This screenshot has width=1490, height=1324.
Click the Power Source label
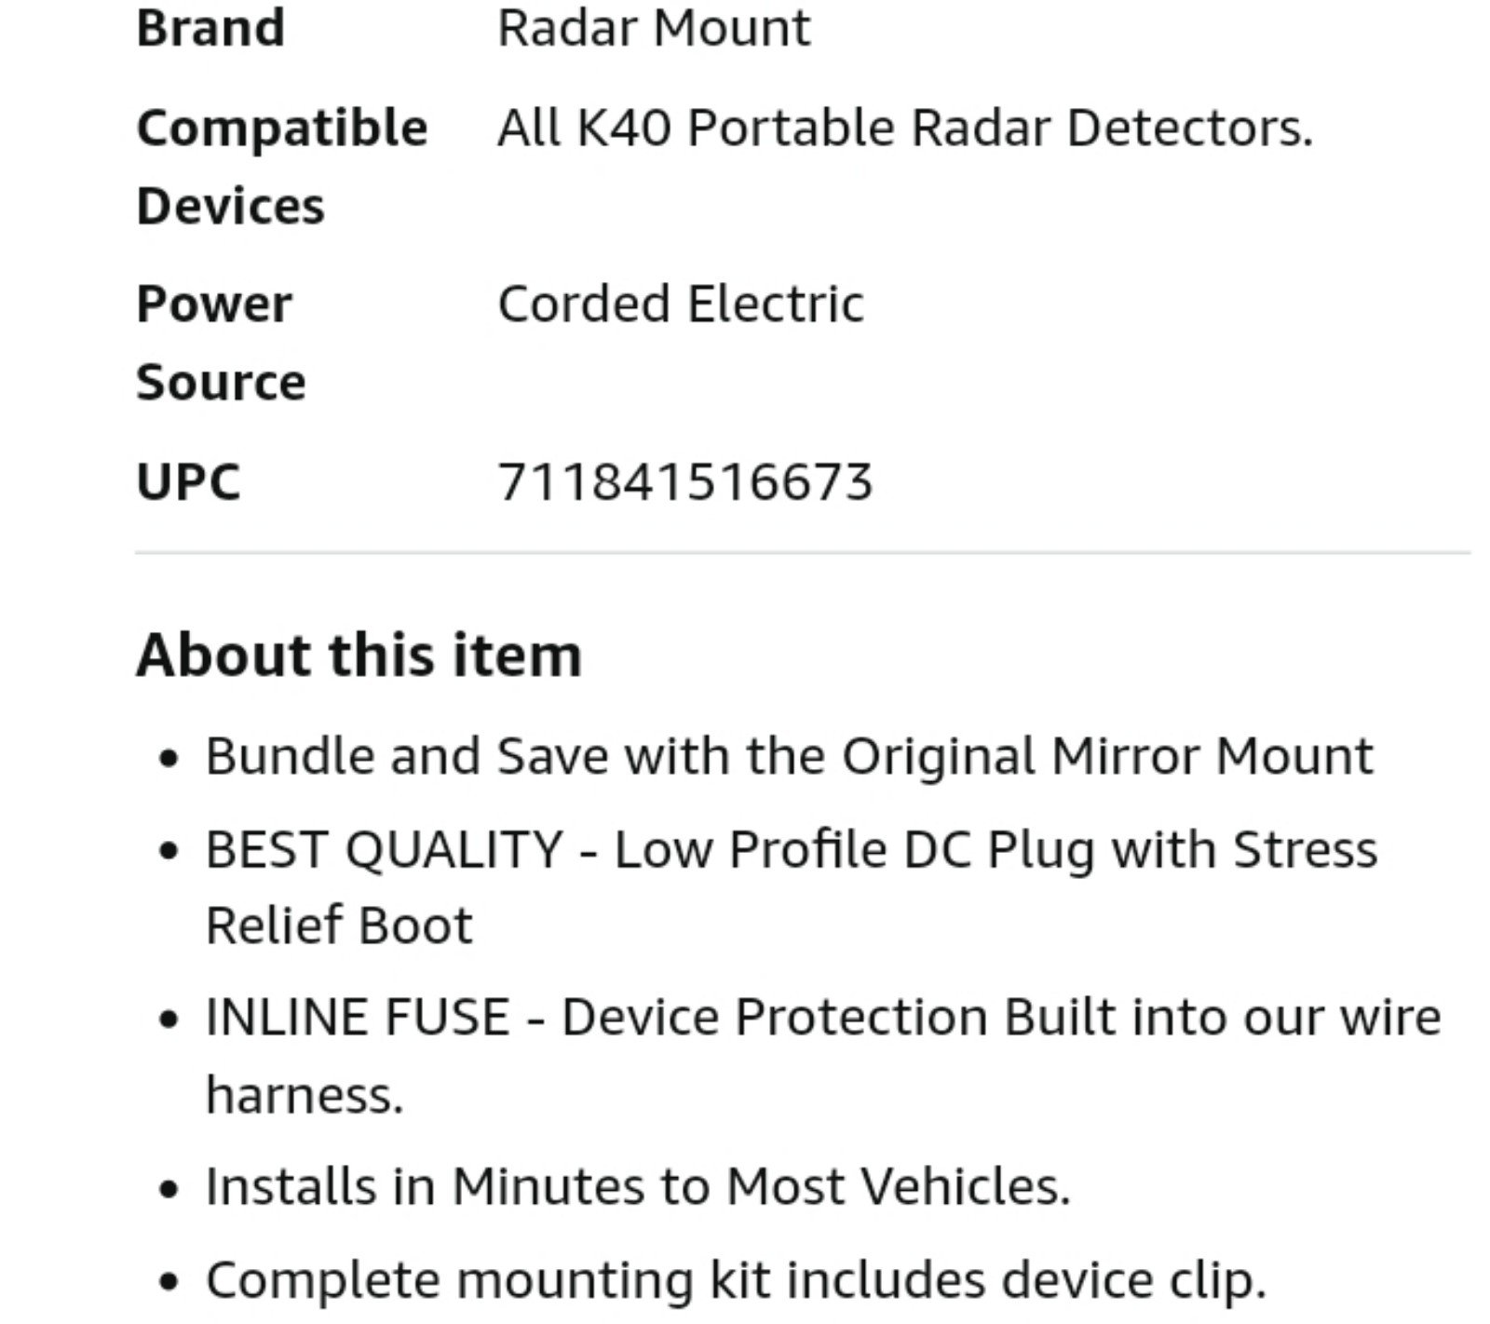pos(221,343)
